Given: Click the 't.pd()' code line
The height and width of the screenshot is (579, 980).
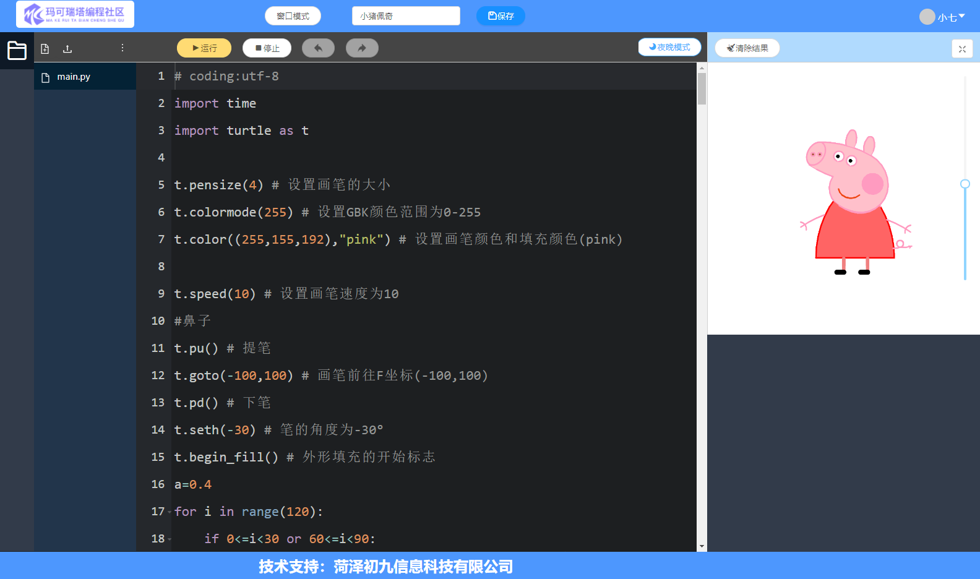Looking at the screenshot, I should coord(223,403).
